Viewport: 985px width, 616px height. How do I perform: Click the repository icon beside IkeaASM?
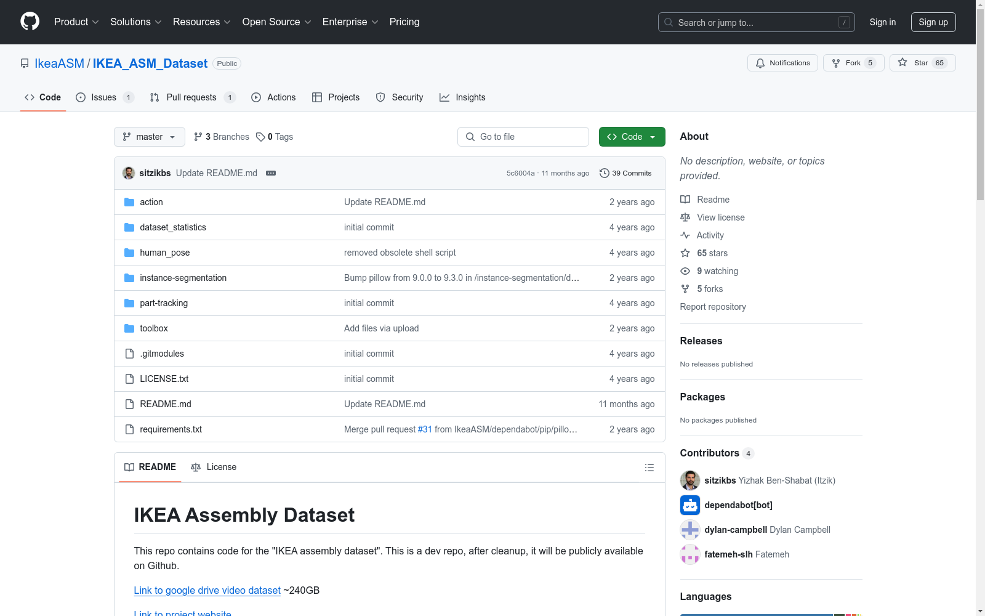(25, 63)
